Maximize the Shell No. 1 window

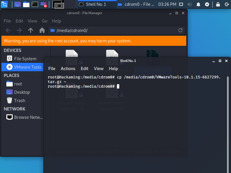(220, 61)
